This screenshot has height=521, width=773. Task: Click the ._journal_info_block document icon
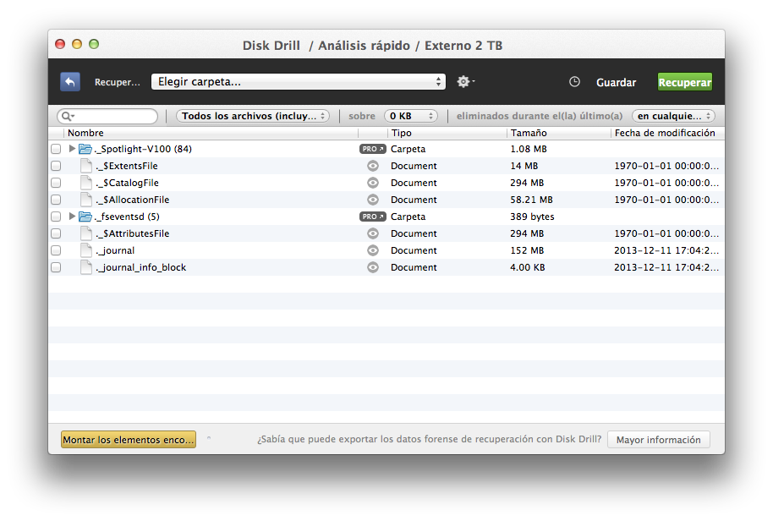click(x=86, y=267)
